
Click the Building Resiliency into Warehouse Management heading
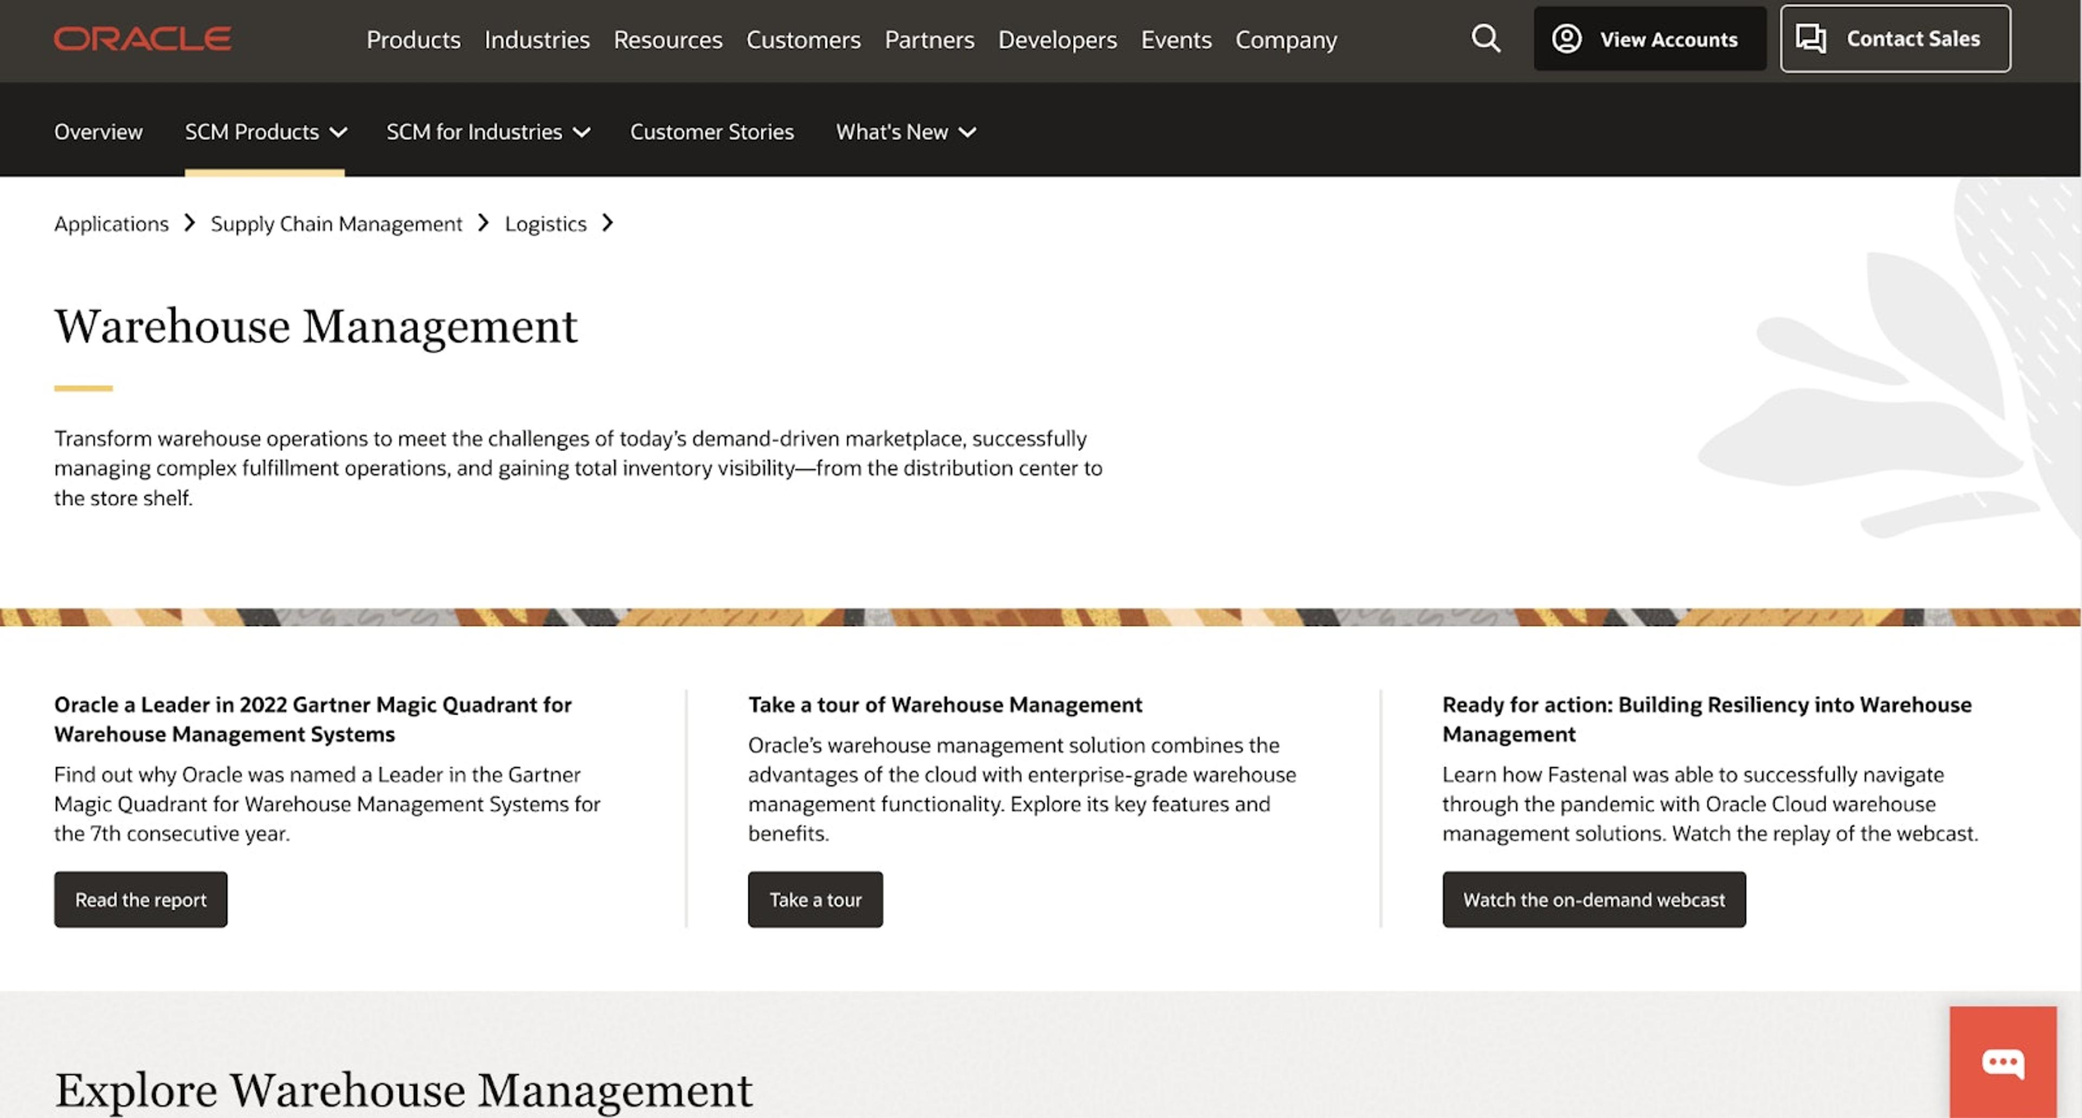tap(1707, 718)
